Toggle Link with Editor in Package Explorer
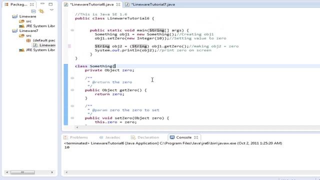The width and height of the screenshot is (320, 180). click(x=41, y=11)
